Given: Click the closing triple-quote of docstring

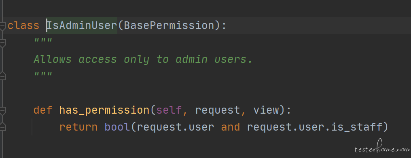Looking at the screenshot, I should [x=43, y=75].
